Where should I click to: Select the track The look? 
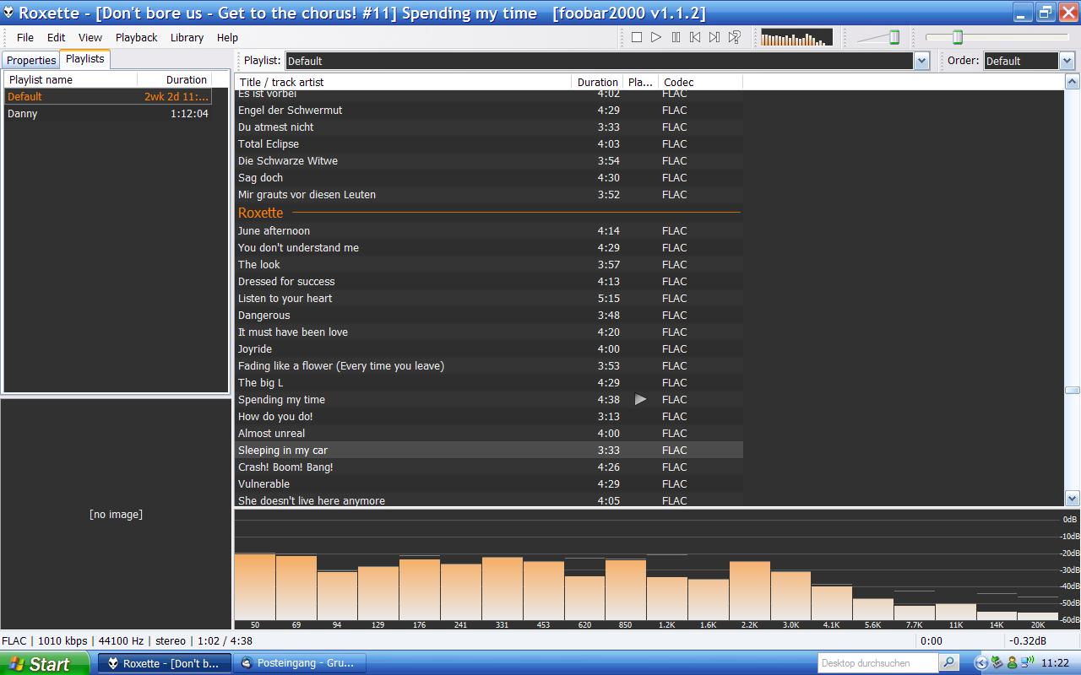(489, 264)
